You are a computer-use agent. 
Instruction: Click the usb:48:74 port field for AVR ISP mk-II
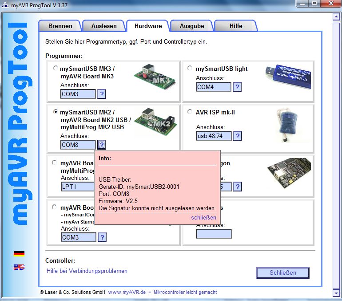point(214,136)
